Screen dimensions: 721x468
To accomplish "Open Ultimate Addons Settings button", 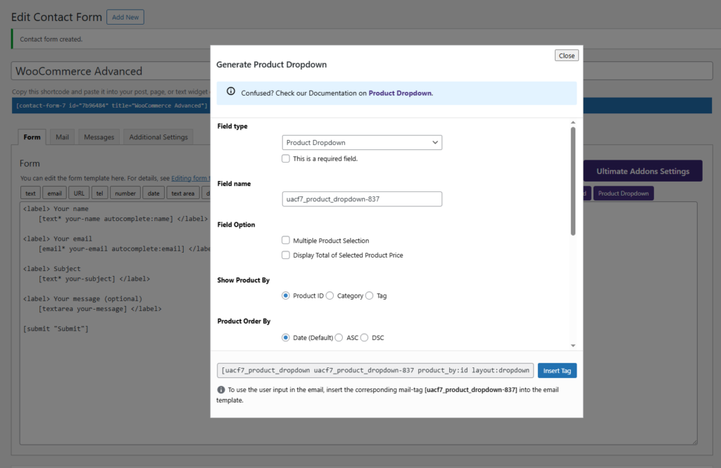I will (x=643, y=171).
